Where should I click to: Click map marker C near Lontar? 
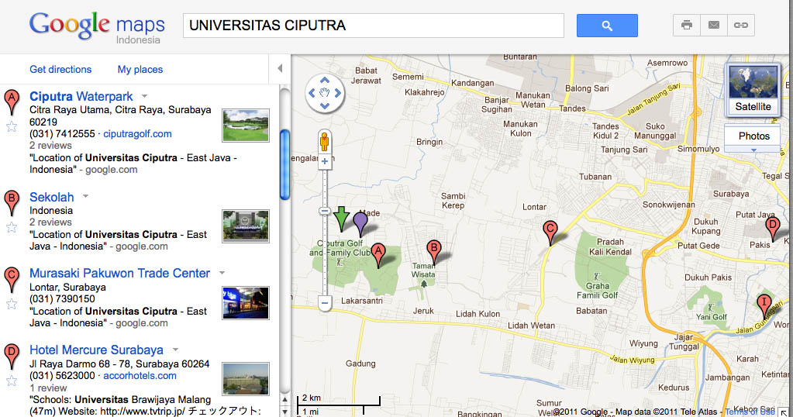coord(550,232)
